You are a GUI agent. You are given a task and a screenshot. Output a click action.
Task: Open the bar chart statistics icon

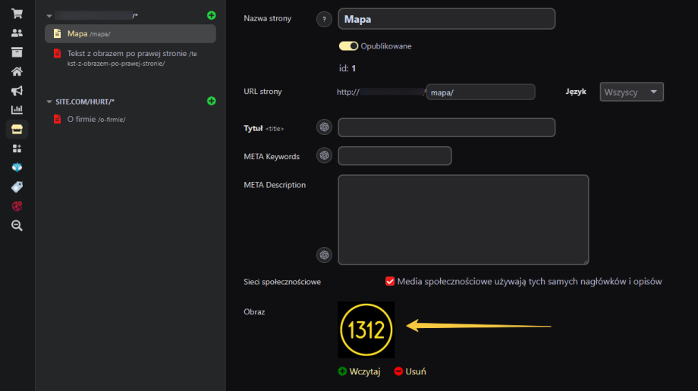(x=16, y=110)
